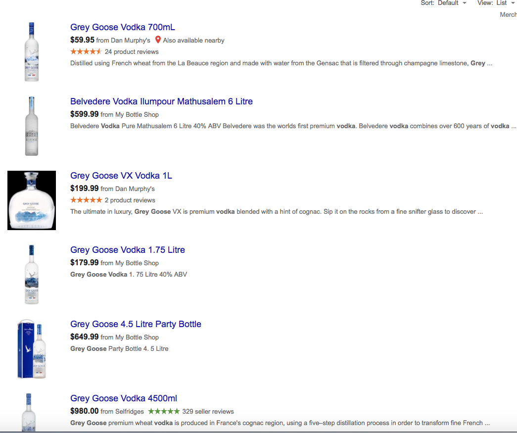The width and height of the screenshot is (517, 433).
Task: Click the Belvedere Mathusalem bottle thumbnail
Action: 32,126
